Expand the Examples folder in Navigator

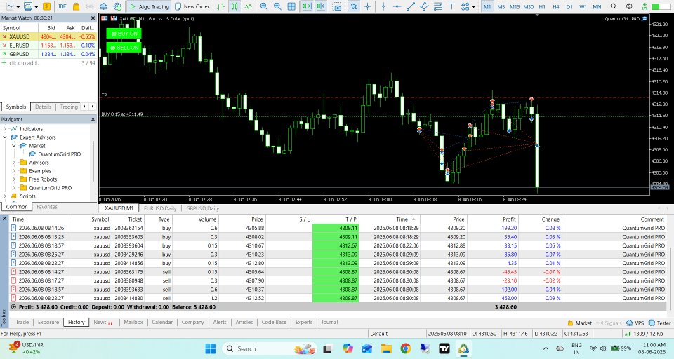click(14, 171)
